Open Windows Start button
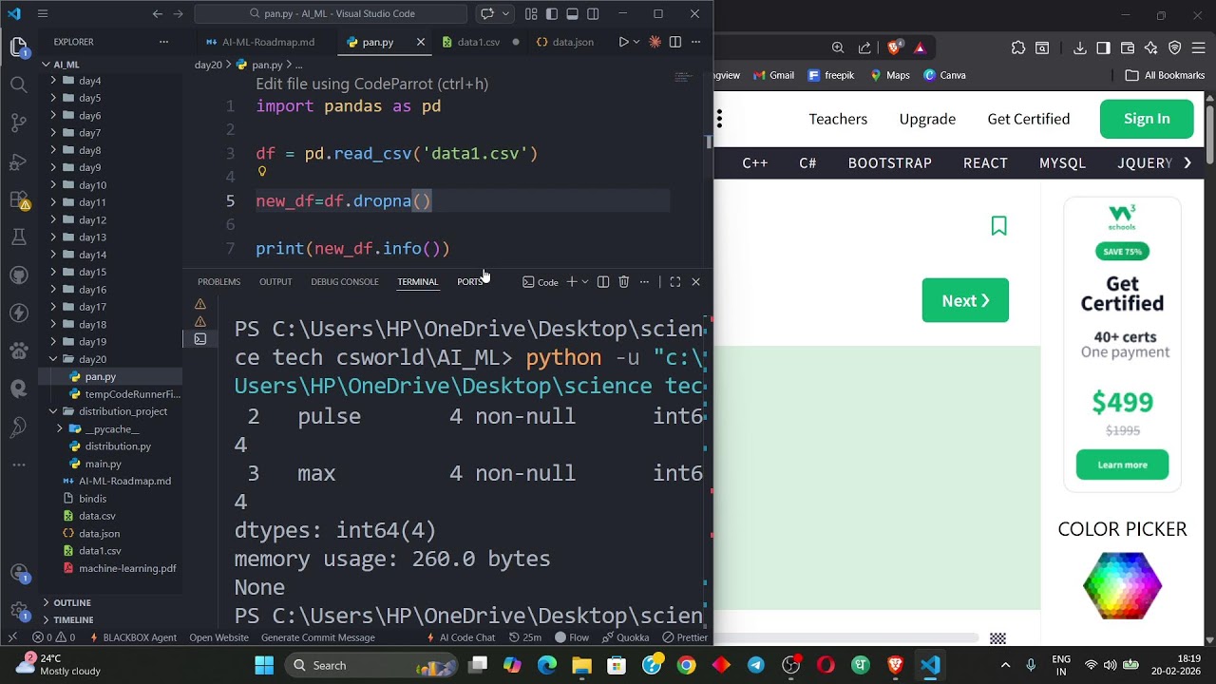1216x684 pixels. (x=264, y=665)
